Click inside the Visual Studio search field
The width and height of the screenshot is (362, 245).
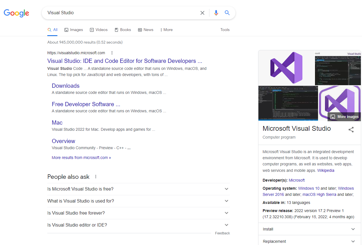click(x=122, y=13)
